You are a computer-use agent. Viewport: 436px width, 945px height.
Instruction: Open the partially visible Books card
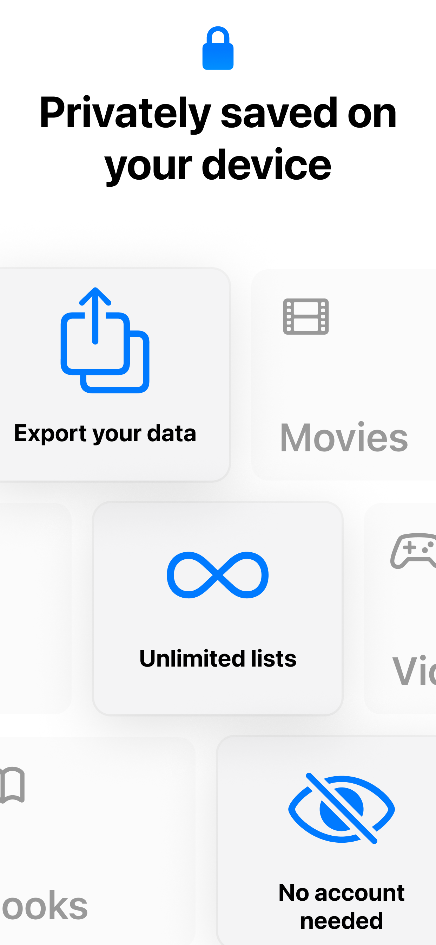click(98, 841)
